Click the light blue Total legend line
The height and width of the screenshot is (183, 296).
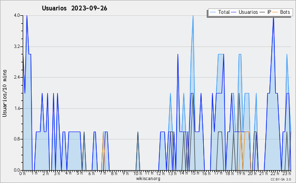click(213, 12)
